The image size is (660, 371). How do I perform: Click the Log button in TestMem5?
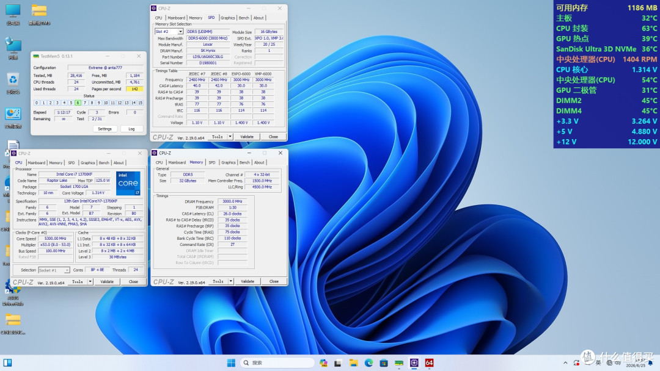(131, 129)
